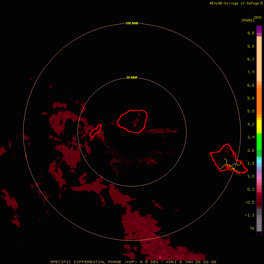Screen dimensions: 264x264
Task: Click the 0.5 DEG elevation text in the caption
Action: [x=149, y=262]
